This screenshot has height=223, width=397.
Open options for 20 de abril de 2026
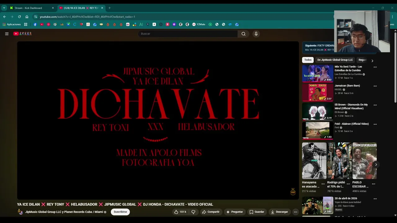coord(375,199)
